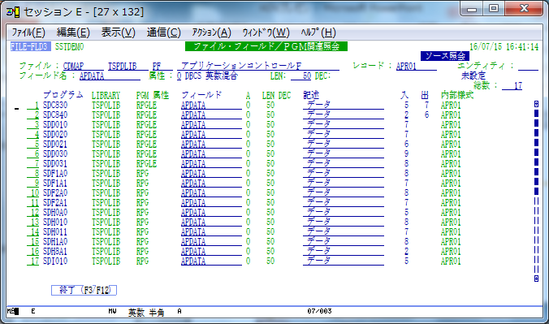Click program name SDF2A1

point(55,202)
